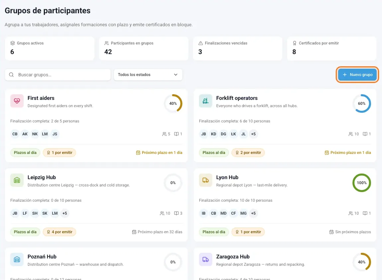Click the members count icon in First aiders
Viewport: 382px width, 280px height.
tap(164, 134)
